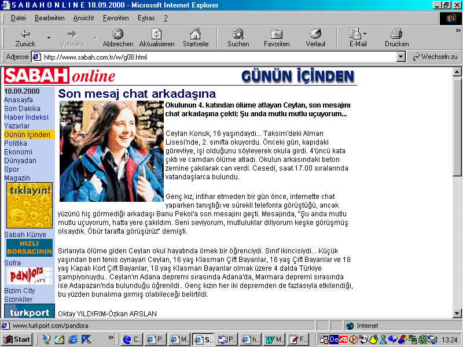Go to Startseite home icon
The image size is (463, 347).
coord(196,34)
